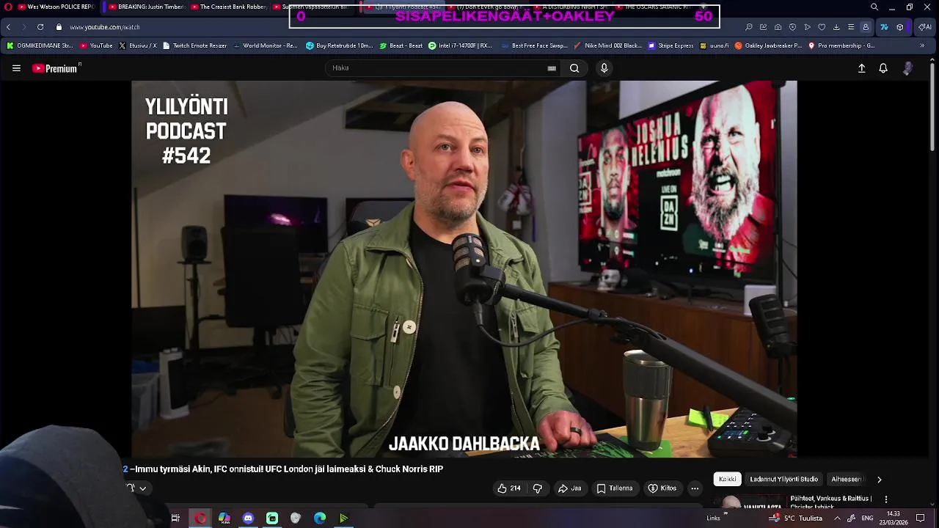The image size is (939, 528).
Task: Open the Opera GX taskbar icon
Action: coord(200,518)
